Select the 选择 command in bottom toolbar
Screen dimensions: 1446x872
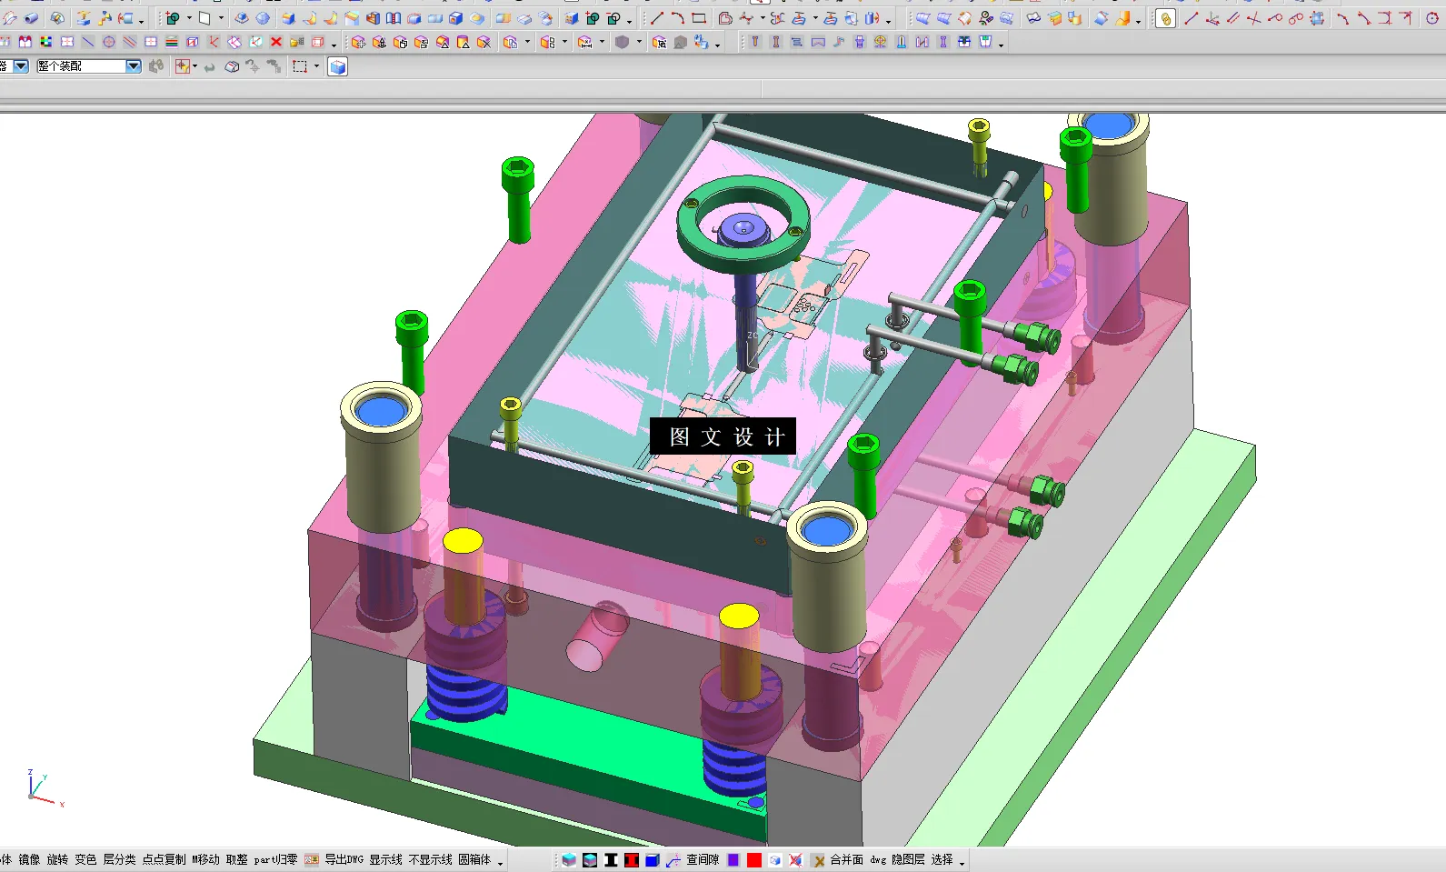tap(942, 859)
